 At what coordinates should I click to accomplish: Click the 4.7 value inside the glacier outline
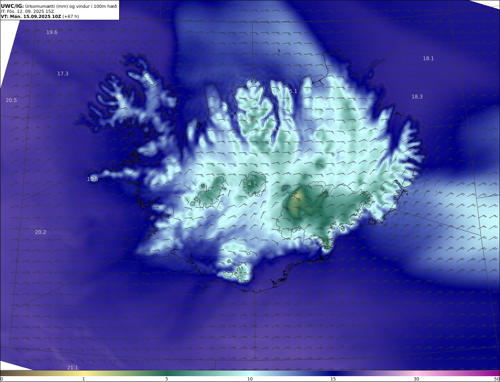[x=252, y=184]
